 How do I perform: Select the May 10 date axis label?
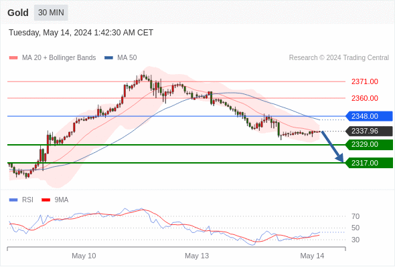pos(84,256)
